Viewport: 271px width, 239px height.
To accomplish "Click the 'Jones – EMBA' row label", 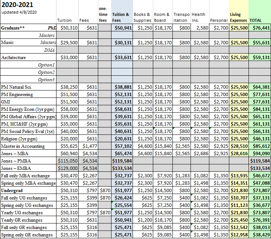I will [16, 168].
